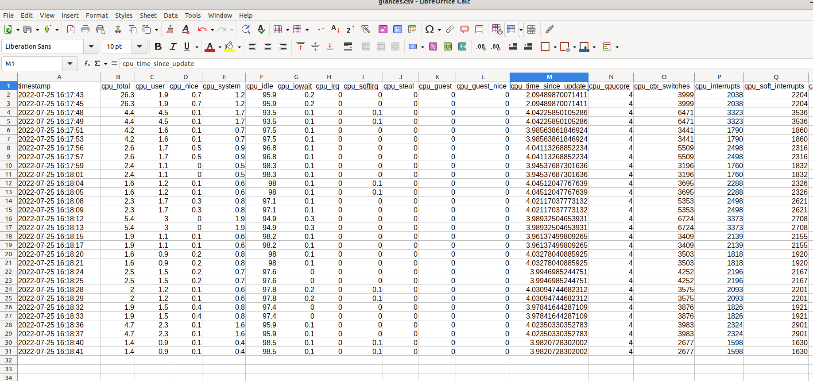Select column M header
Screen dimensions: 813x381
pyautogui.click(x=549, y=77)
